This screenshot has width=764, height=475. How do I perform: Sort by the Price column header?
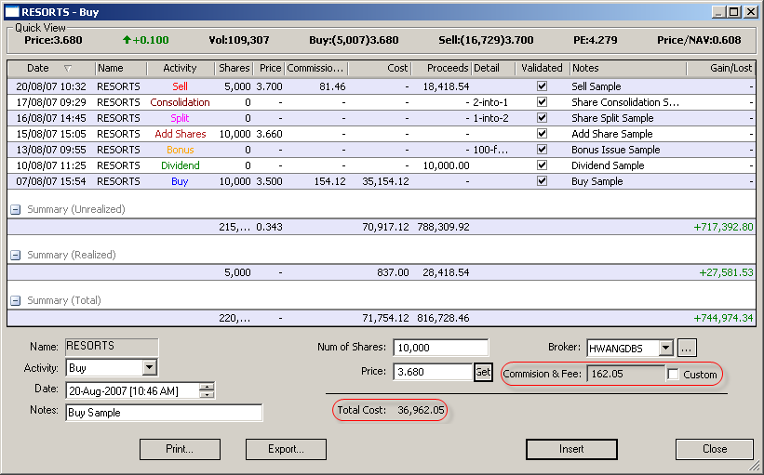(x=269, y=68)
